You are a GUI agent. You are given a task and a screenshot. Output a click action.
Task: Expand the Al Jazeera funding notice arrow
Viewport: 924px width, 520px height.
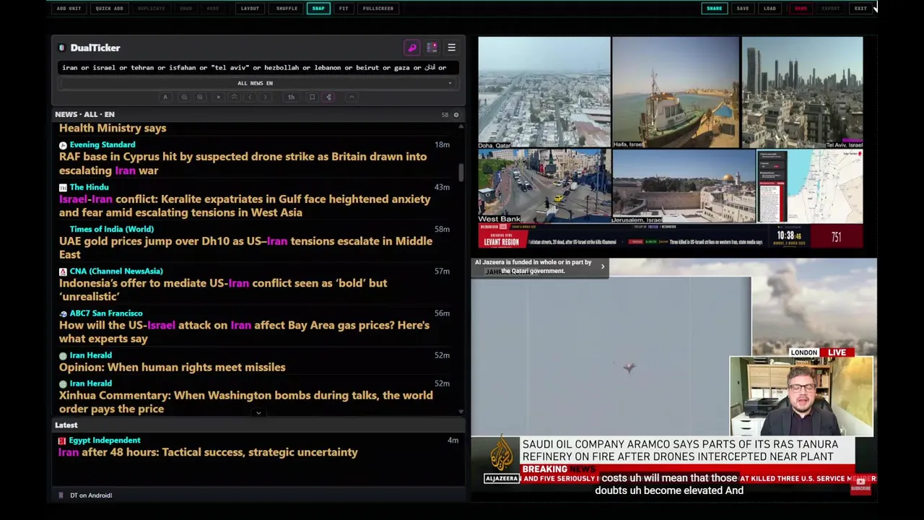[603, 266]
